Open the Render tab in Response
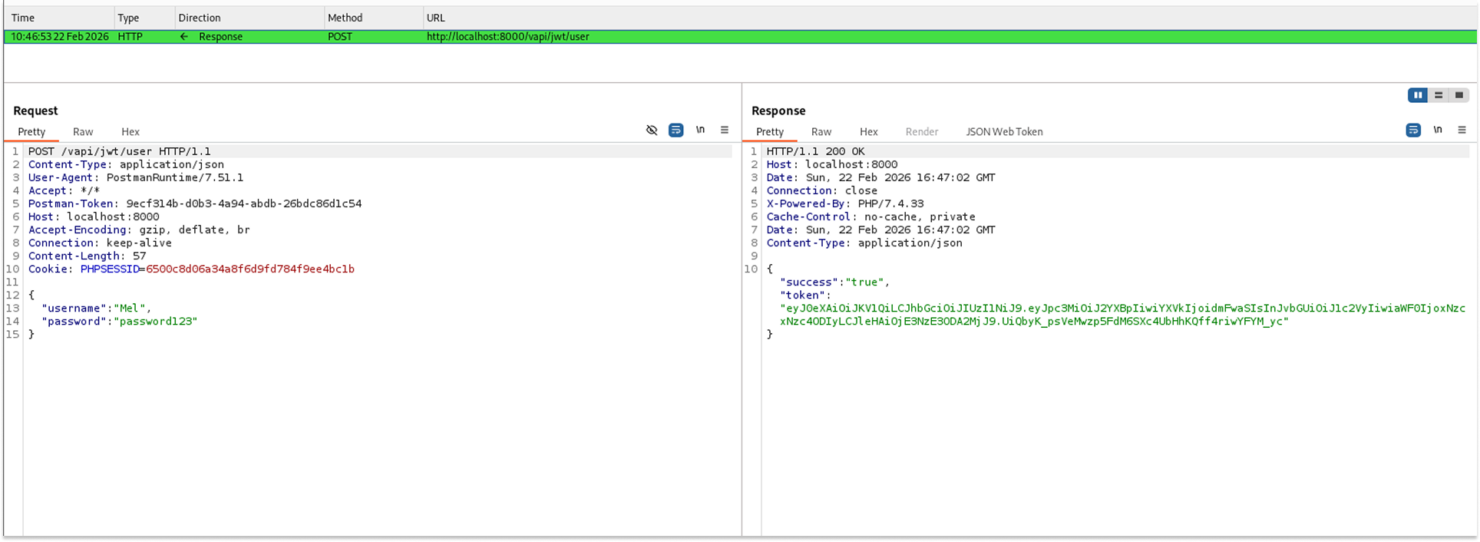Screen dimensions: 1480x542 pyautogui.click(x=921, y=132)
